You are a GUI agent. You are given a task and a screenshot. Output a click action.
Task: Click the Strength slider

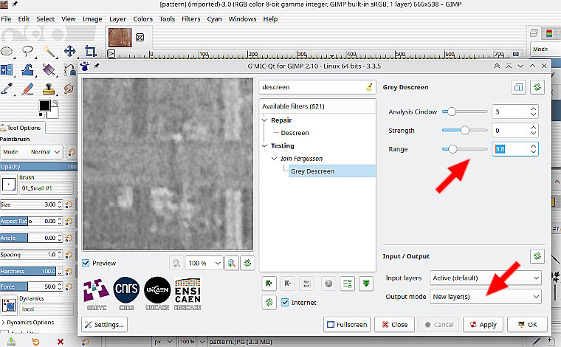(x=465, y=131)
